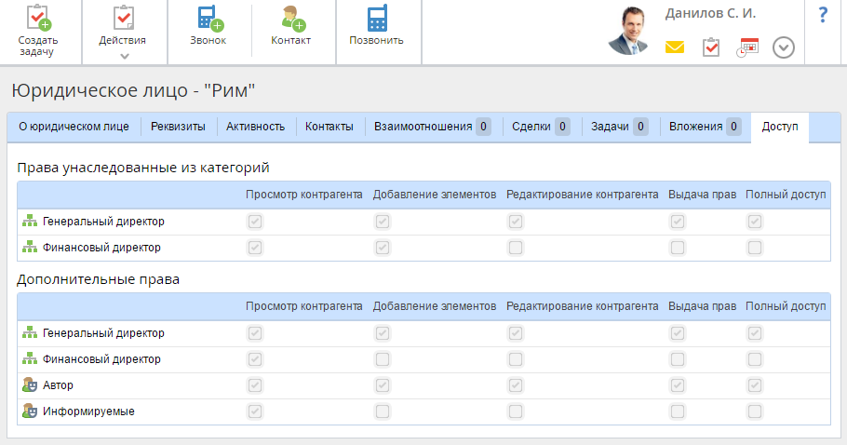This screenshot has height=445, width=847.
Task: Click the Контакт add contact icon
Action: coord(291,20)
